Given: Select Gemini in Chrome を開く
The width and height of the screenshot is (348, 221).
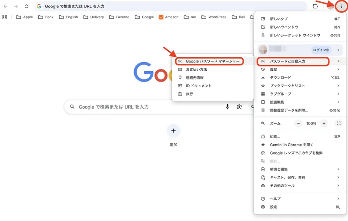Looking at the screenshot, I should 300,145.
